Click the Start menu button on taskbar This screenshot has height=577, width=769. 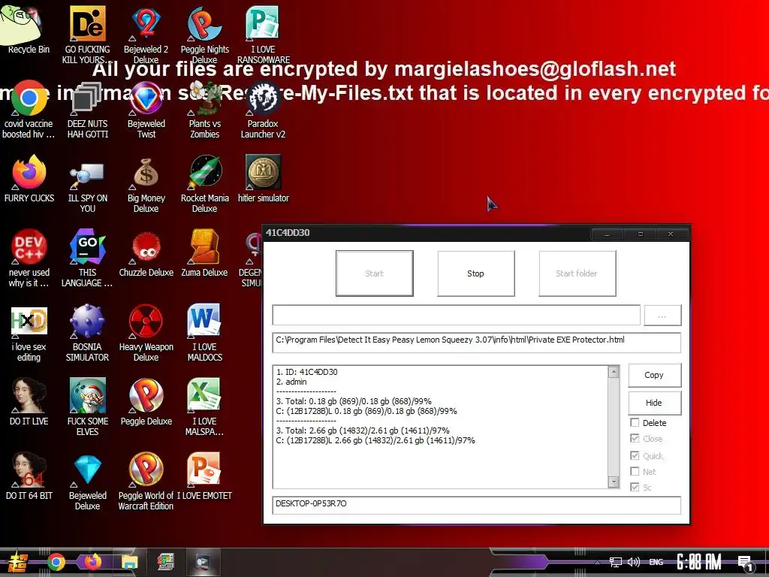pos(17,562)
